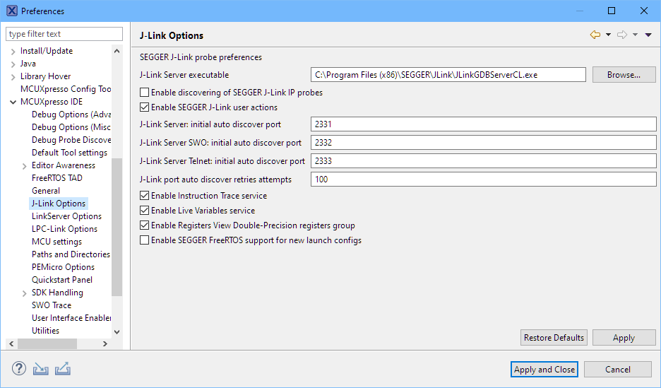Image resolution: width=661 pixels, height=388 pixels.
Task: Click the Apply button
Action: click(624, 338)
